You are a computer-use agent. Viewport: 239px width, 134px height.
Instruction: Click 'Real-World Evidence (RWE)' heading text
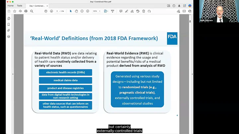tap(127, 53)
